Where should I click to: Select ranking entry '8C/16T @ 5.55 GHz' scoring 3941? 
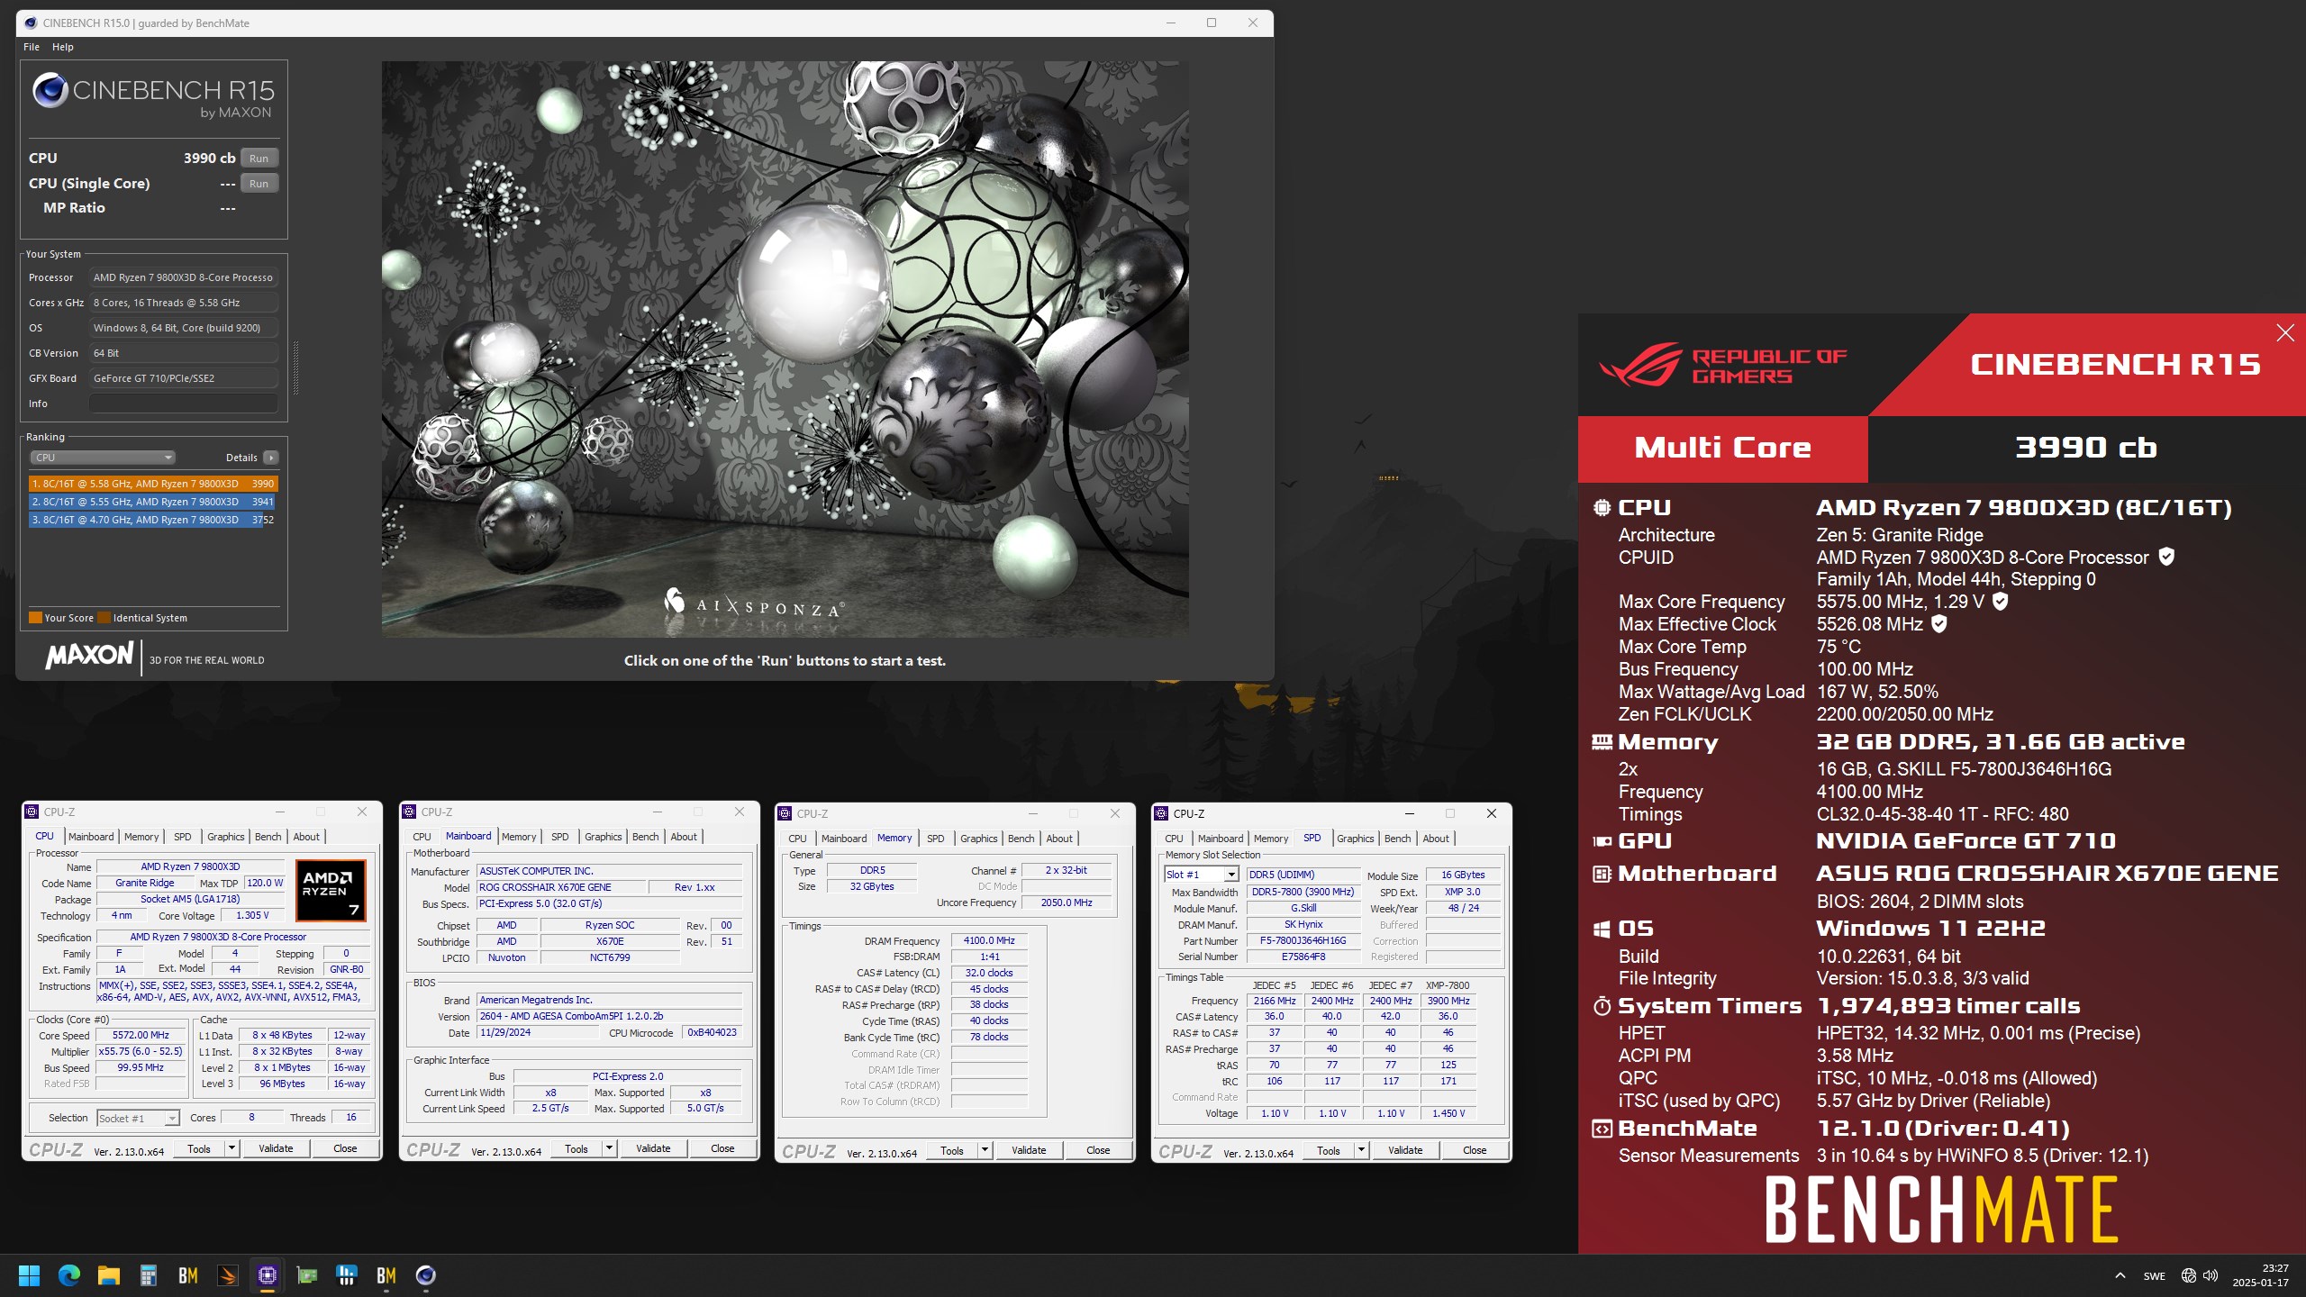click(152, 502)
